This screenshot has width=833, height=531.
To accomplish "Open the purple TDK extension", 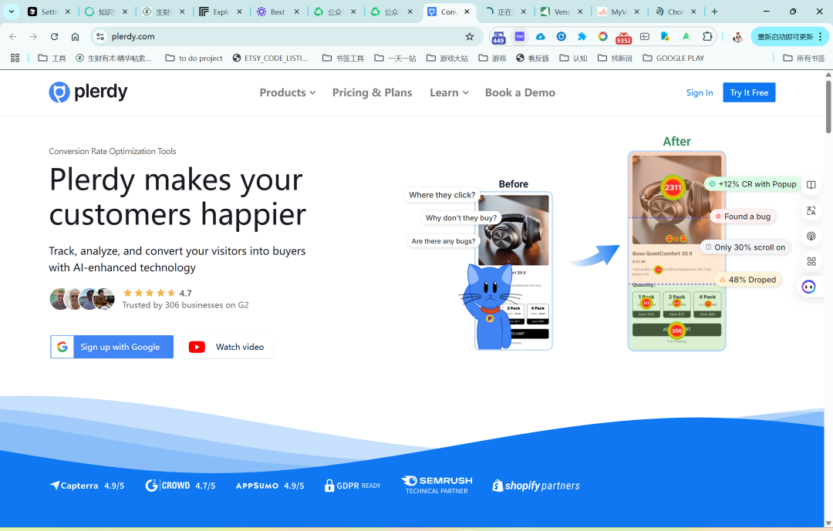I will pos(520,37).
